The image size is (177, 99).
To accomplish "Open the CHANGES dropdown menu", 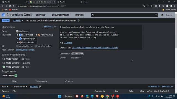I will 41,15.
